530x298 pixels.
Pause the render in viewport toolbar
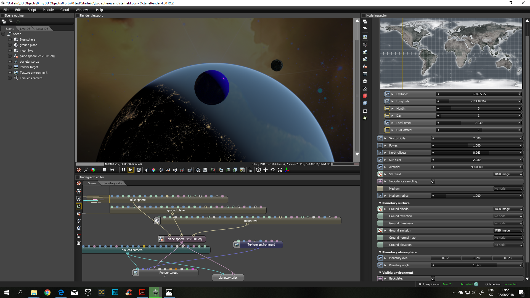[123, 170]
